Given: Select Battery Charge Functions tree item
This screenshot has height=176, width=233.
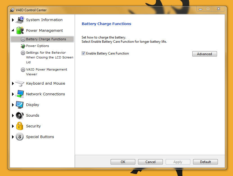Looking at the screenshot, I should tap(42, 39).
